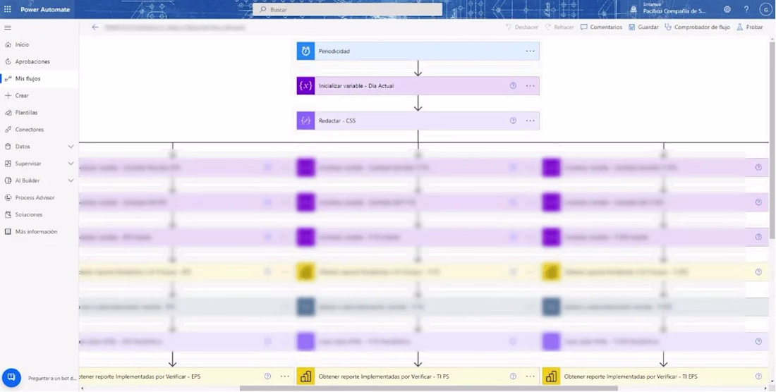Viewport: 776px width, 392px height.
Task: Click Power BI icon of Obtener reporte TI PS
Action: click(306, 376)
